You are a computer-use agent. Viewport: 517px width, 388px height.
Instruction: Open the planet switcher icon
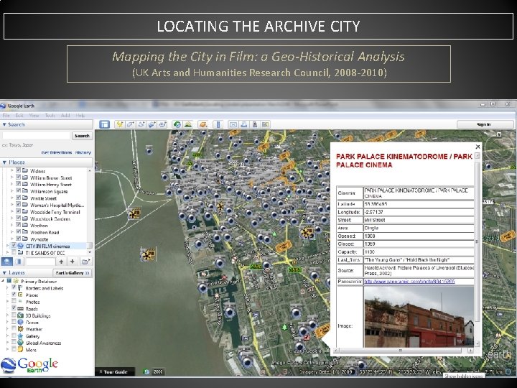tap(203, 124)
